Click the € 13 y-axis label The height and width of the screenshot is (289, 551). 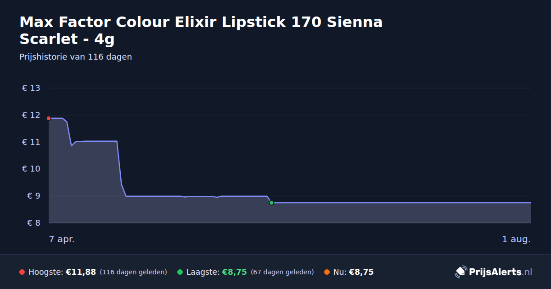click(31, 88)
